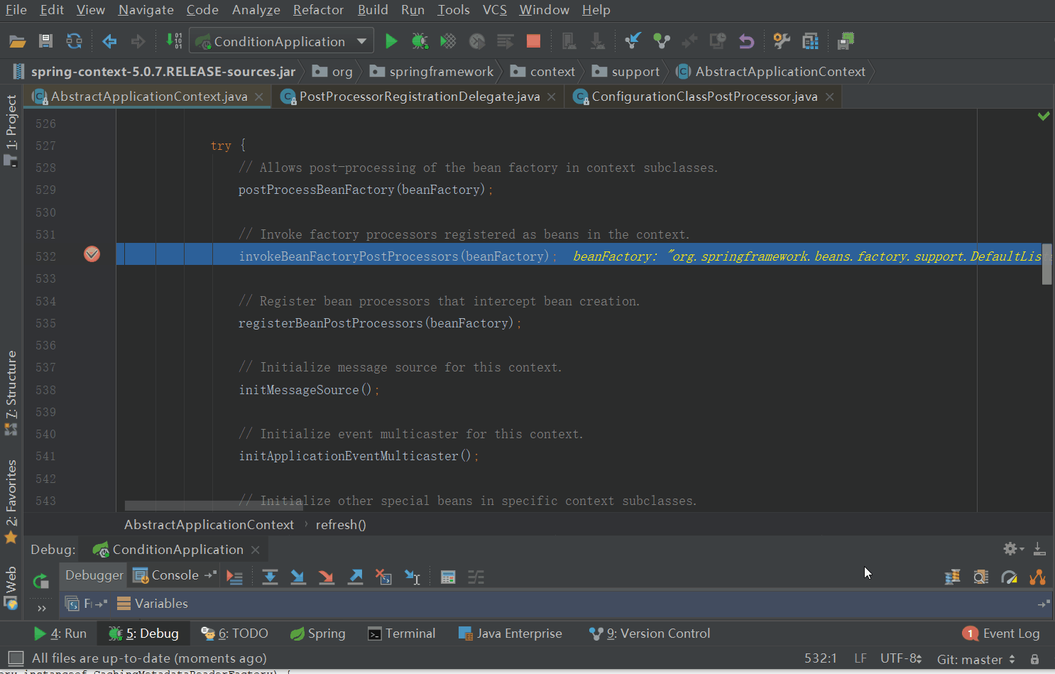Open the ConditionApplication run configuration dropdown

(282, 41)
